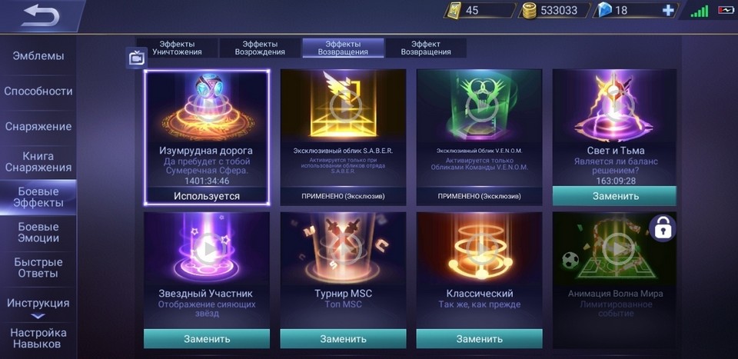Tap the ticket currency icon
The image size is (738, 359).
point(454,10)
